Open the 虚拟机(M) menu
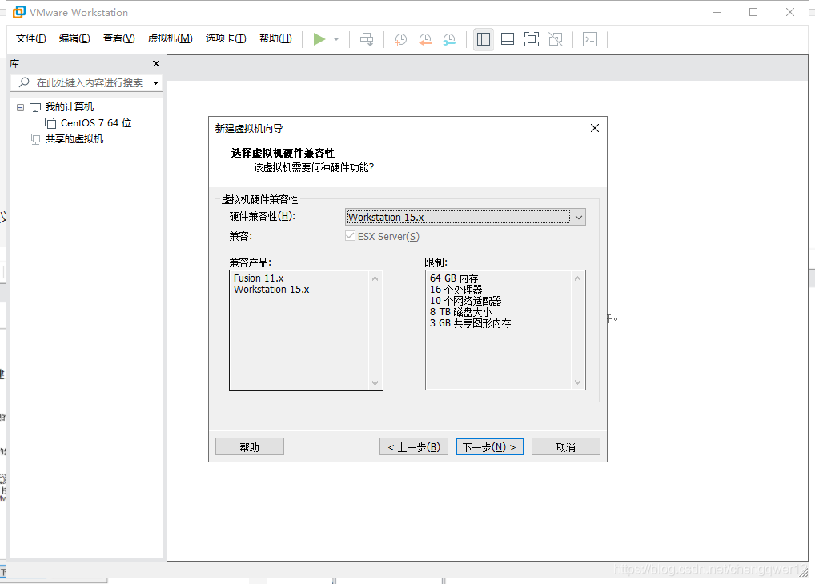815x584 pixels. (170, 38)
